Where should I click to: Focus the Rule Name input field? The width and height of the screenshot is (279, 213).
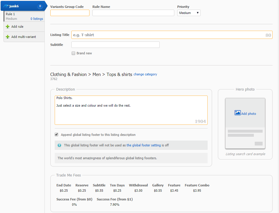click(x=133, y=13)
